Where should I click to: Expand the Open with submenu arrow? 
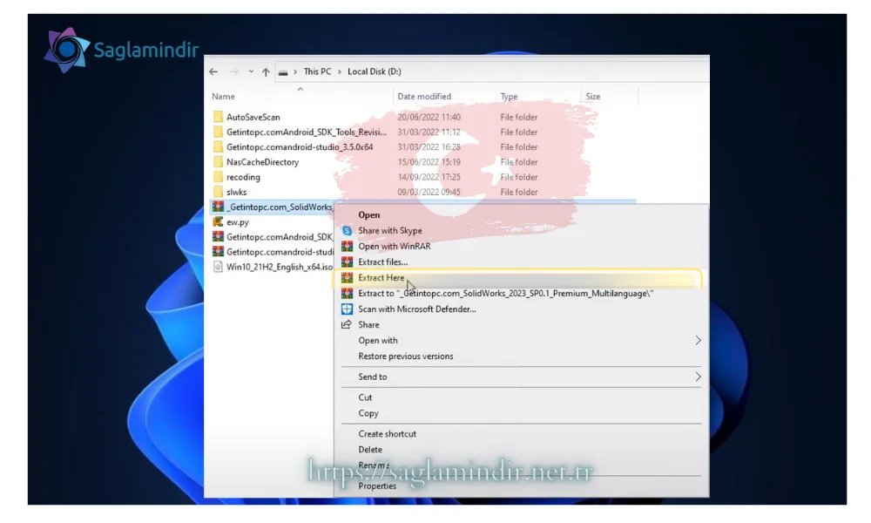[x=698, y=341]
